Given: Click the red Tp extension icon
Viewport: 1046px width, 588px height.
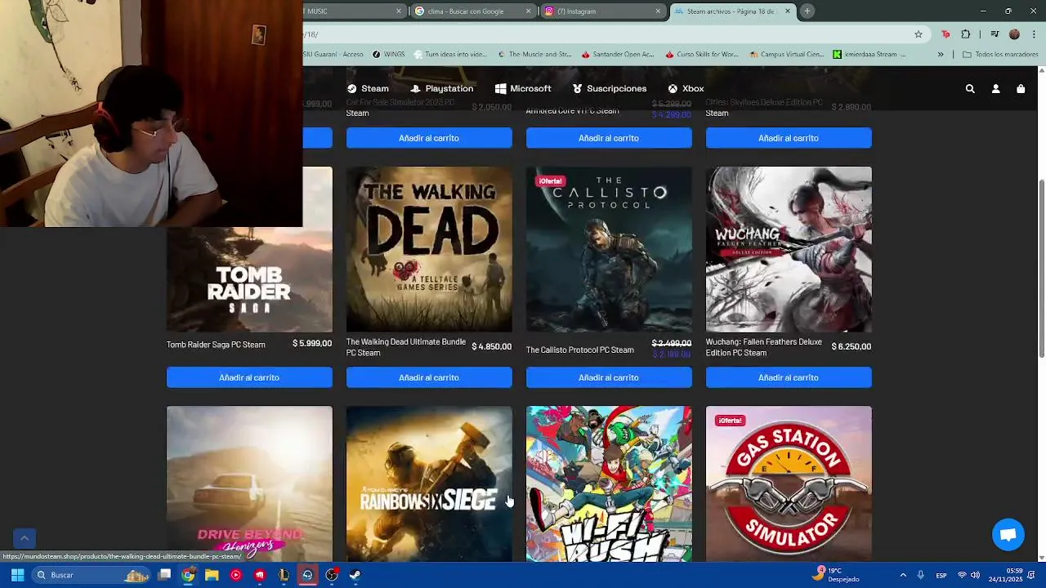Looking at the screenshot, I should pos(945,34).
